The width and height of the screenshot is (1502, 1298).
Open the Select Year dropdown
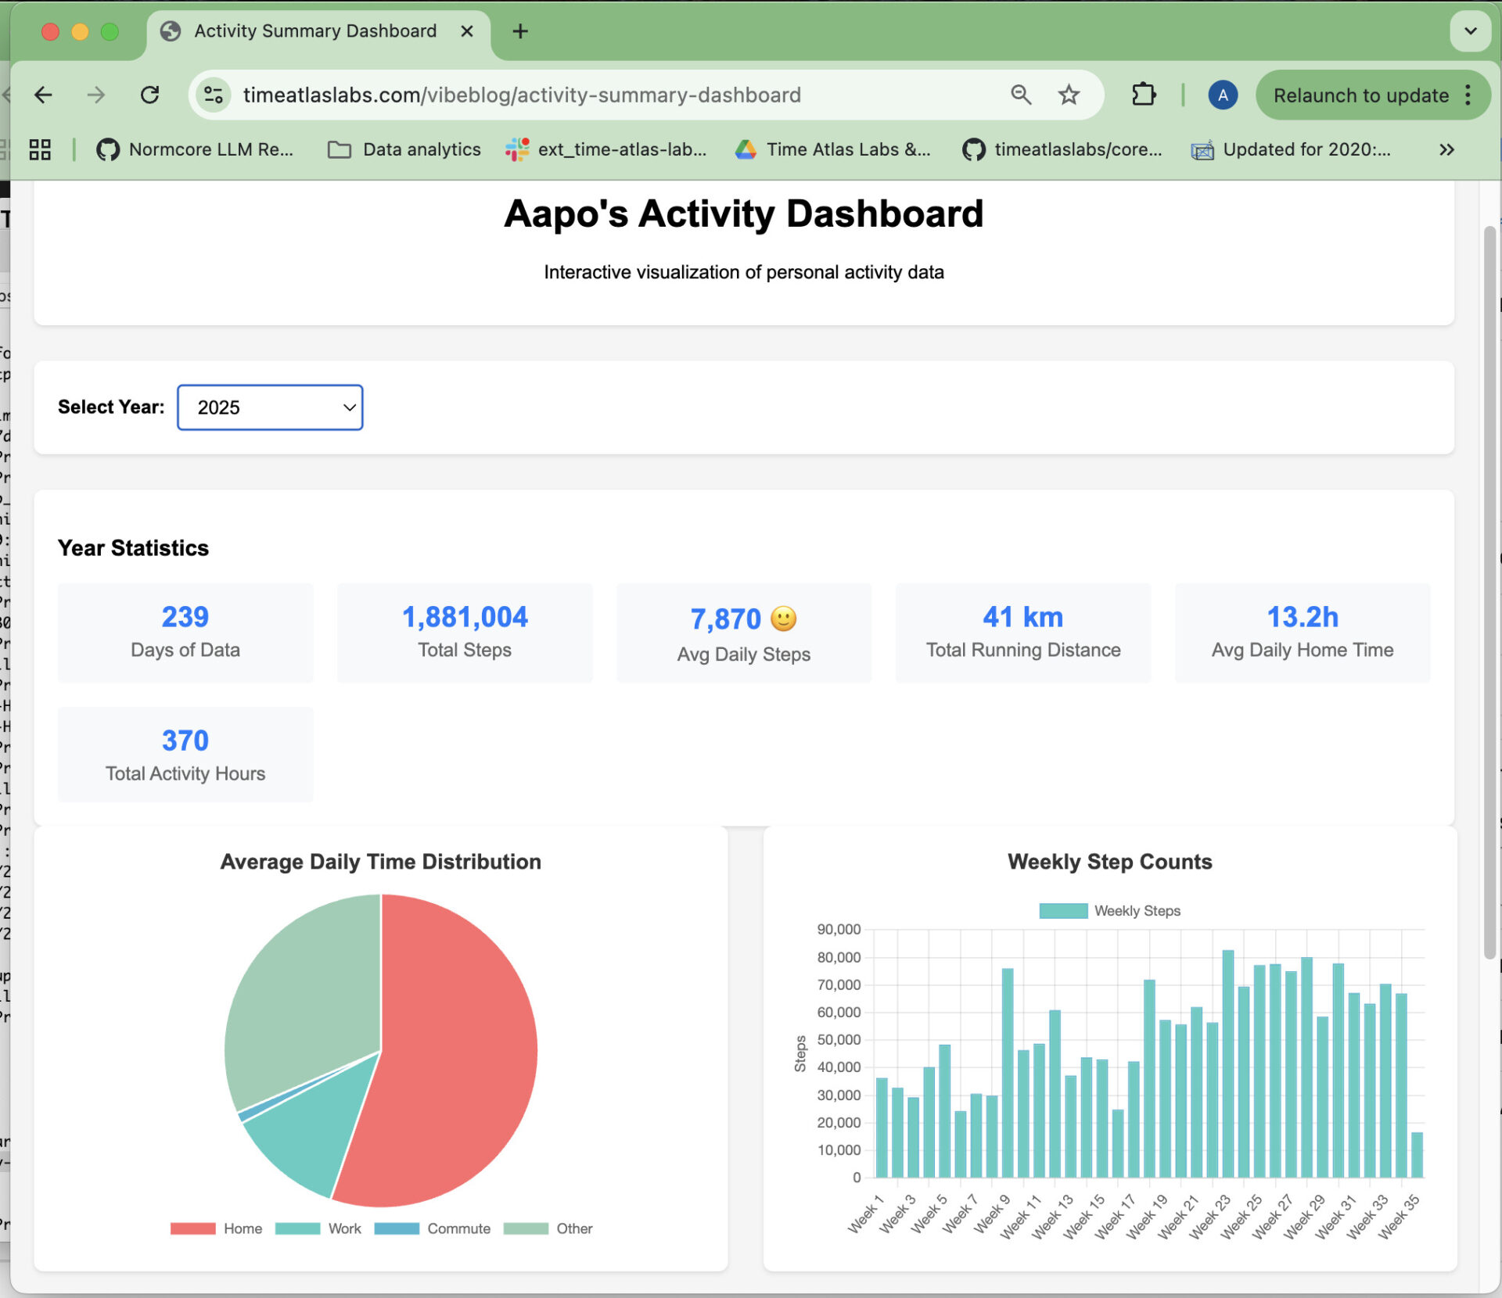(x=270, y=407)
